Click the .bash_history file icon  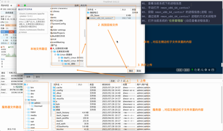(54, 112)
